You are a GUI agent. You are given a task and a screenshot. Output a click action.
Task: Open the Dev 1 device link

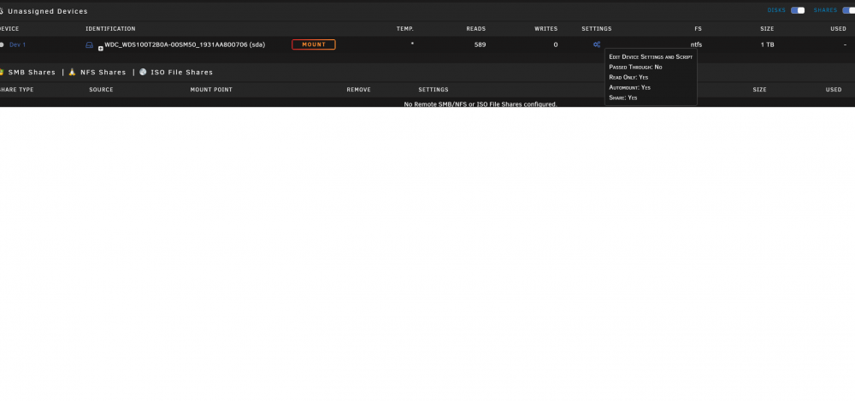[x=17, y=44]
